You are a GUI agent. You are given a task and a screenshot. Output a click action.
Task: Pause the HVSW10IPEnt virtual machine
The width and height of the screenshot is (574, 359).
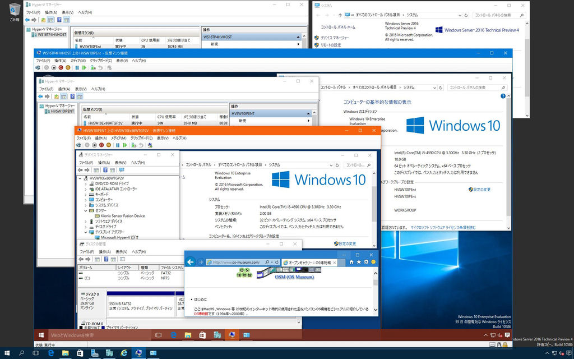click(x=77, y=68)
